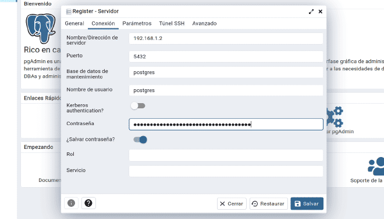The image size is (384, 219).
Task: Click the Empezando section heading
Action: click(38, 147)
